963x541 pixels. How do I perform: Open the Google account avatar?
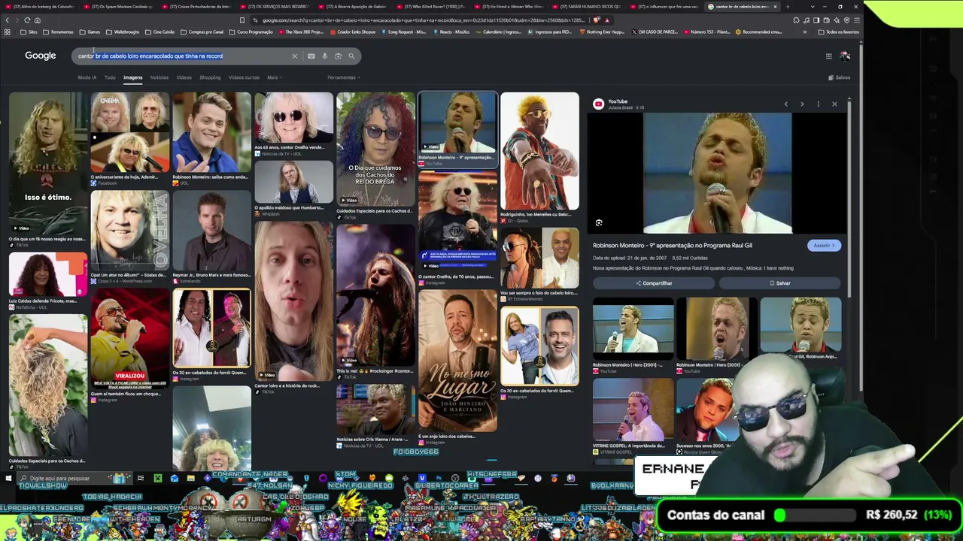coord(845,56)
